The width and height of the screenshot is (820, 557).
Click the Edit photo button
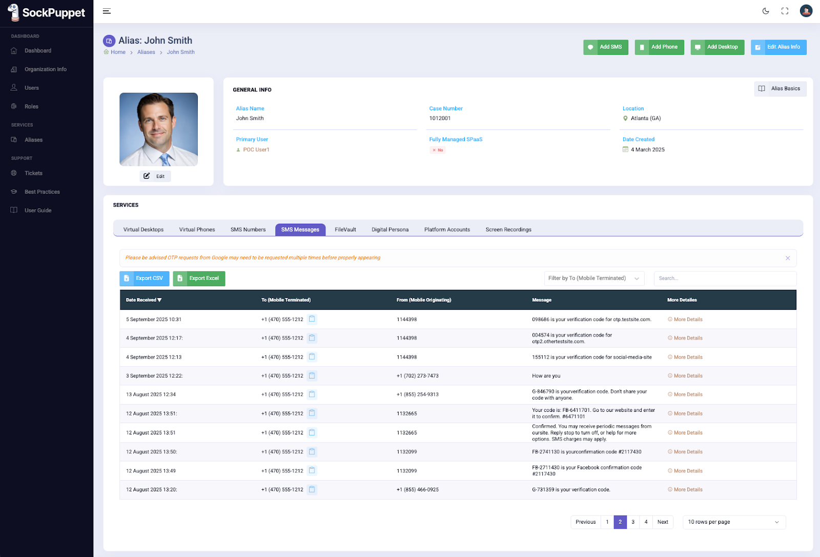[x=155, y=176]
